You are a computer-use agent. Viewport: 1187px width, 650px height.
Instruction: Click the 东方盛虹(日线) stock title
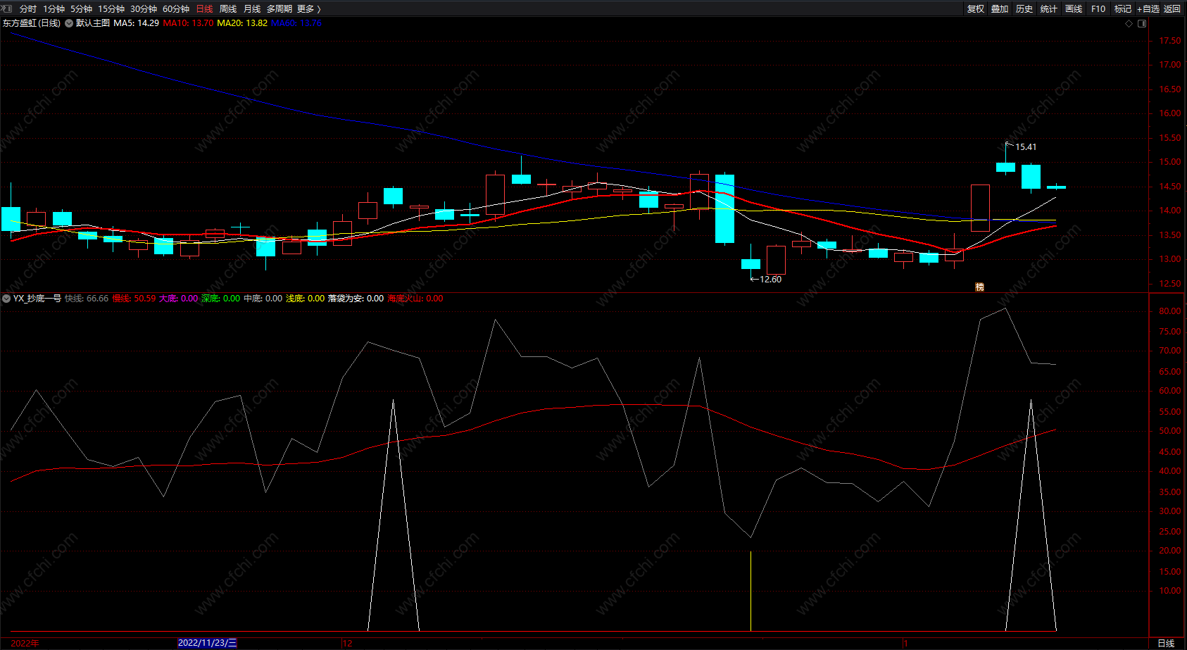[32, 23]
